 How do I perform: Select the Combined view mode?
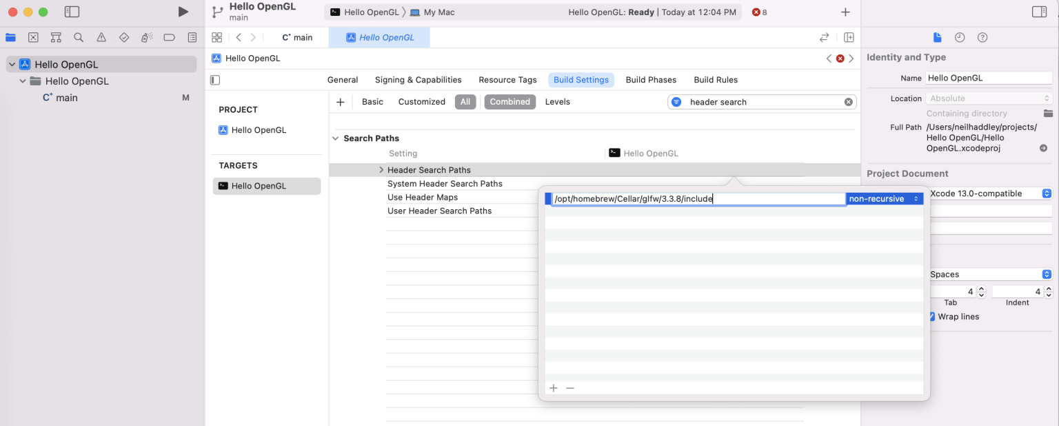[x=510, y=102]
